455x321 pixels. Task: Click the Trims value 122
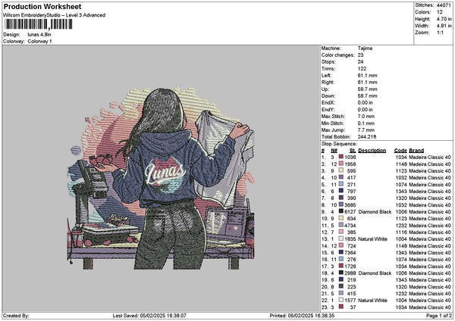click(362, 69)
